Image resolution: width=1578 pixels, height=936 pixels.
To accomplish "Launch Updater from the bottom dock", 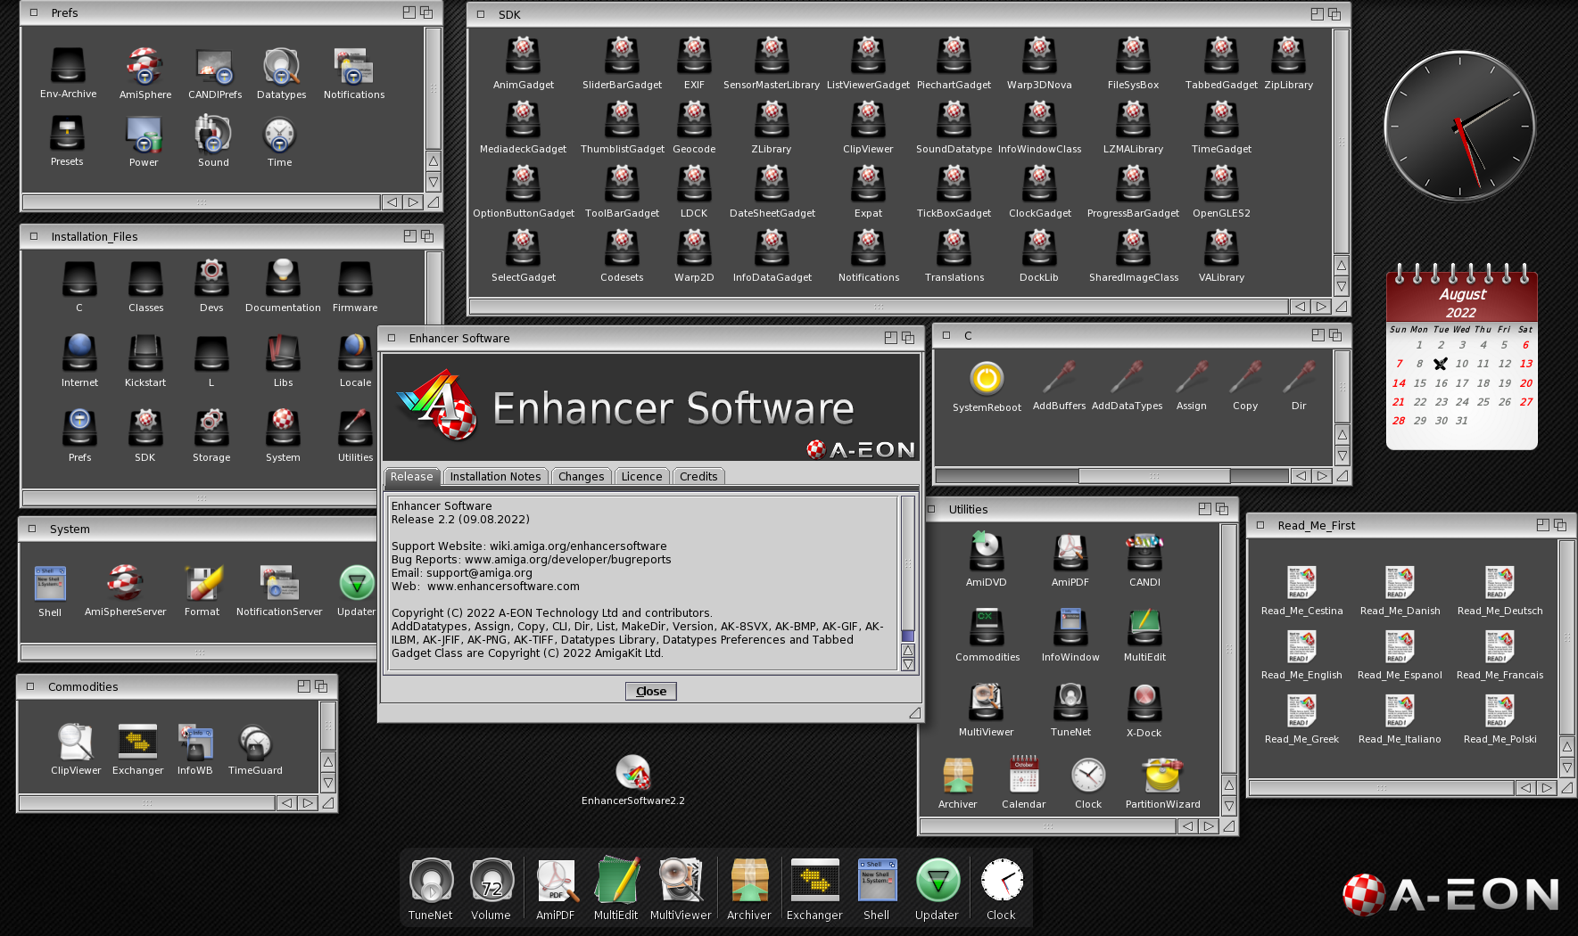I will click(937, 881).
